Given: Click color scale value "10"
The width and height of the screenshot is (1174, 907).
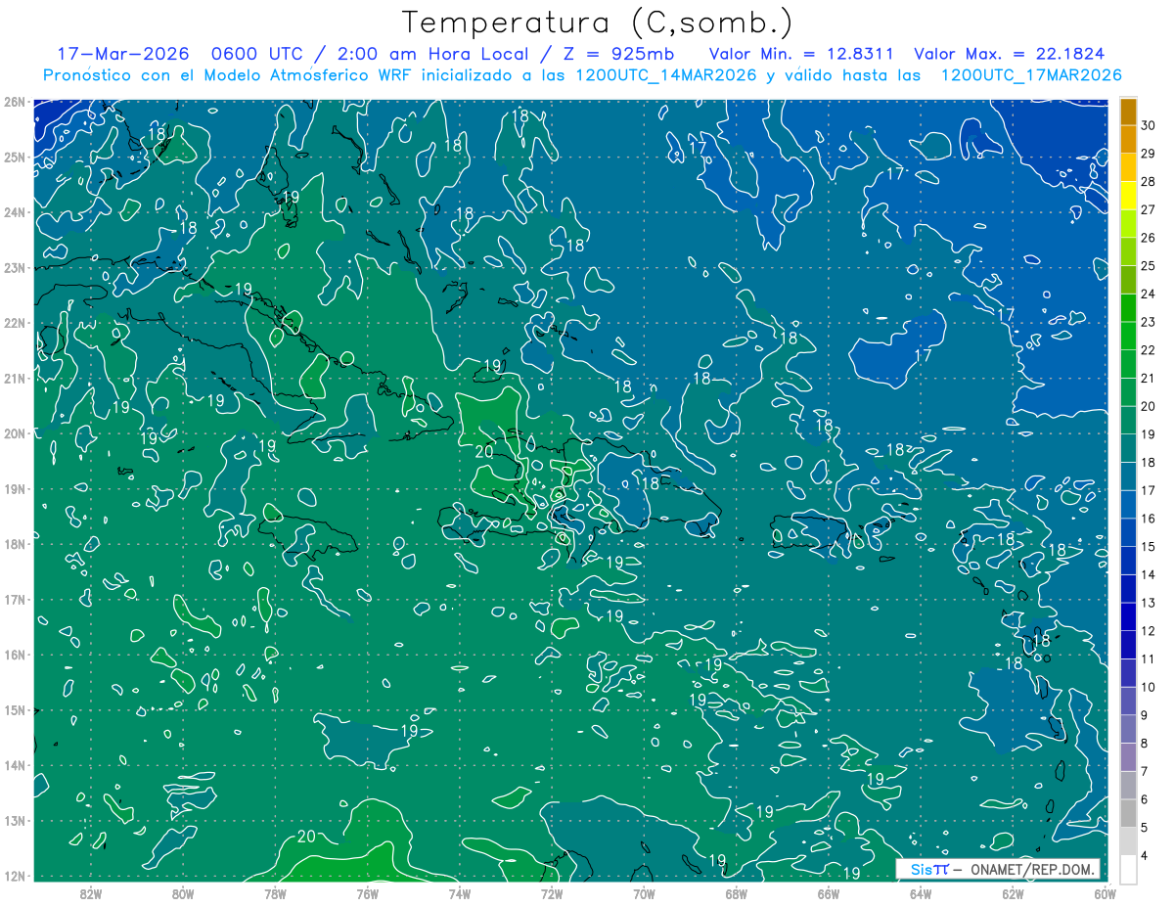Looking at the screenshot, I should point(1148,687).
